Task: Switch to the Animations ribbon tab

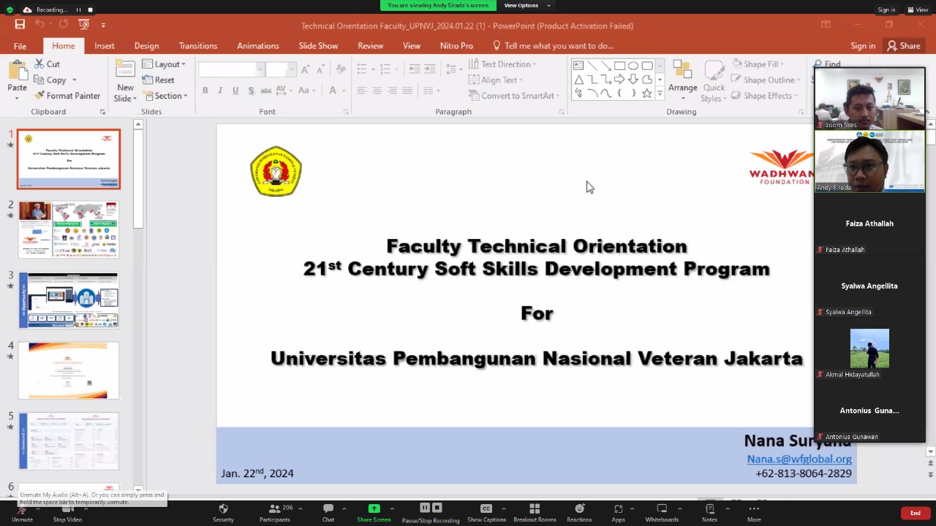Action: tap(257, 46)
